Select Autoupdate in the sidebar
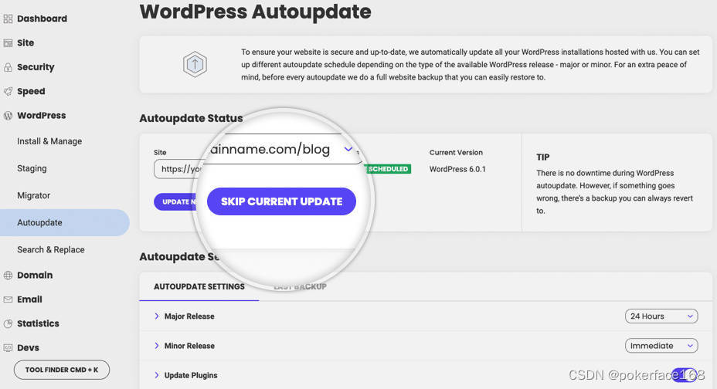The image size is (717, 389). click(64, 223)
